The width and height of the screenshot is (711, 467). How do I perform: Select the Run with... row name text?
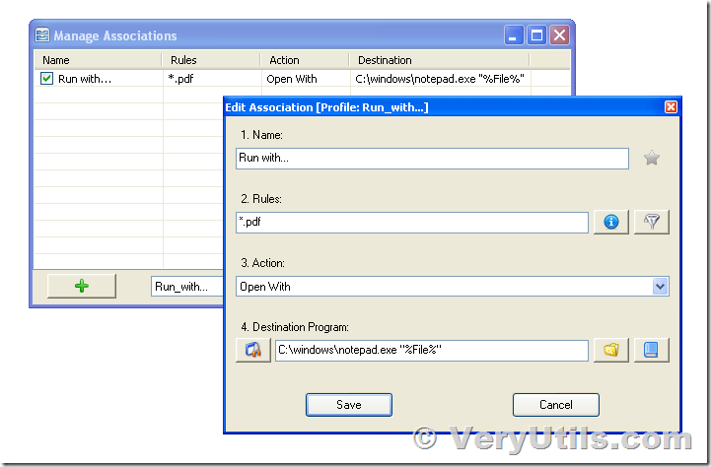click(85, 79)
